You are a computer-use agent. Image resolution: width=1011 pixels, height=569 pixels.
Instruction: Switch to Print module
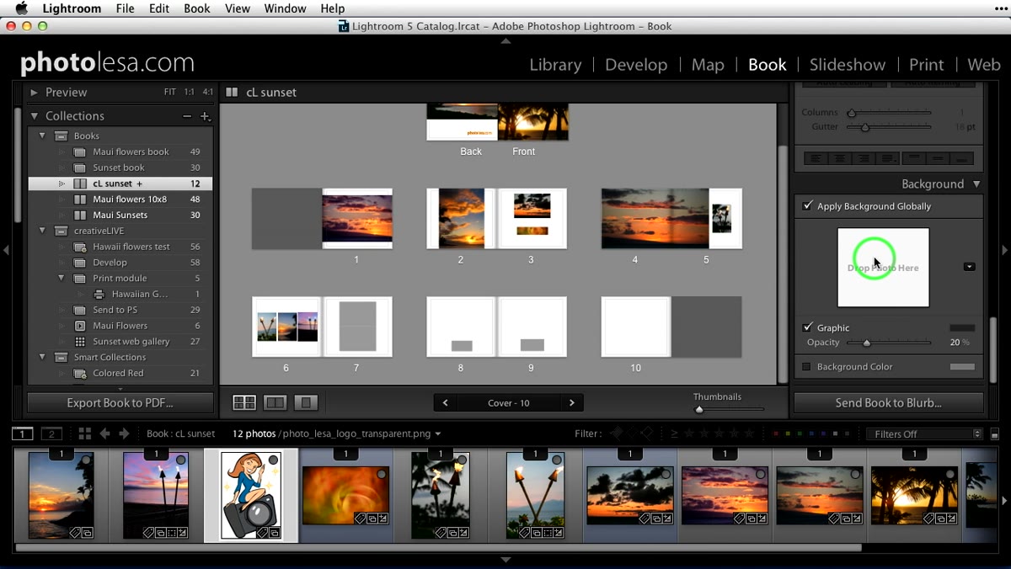926,65
